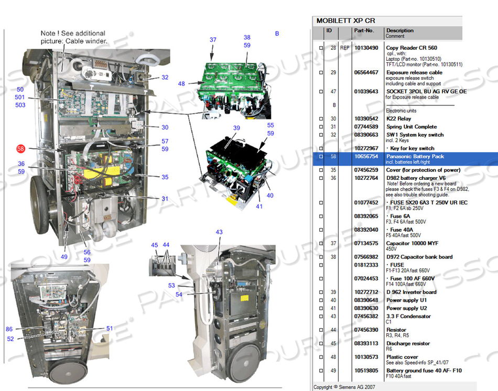Click the red 58 callout marker
498x391 pixels.
pyautogui.click(x=20, y=149)
